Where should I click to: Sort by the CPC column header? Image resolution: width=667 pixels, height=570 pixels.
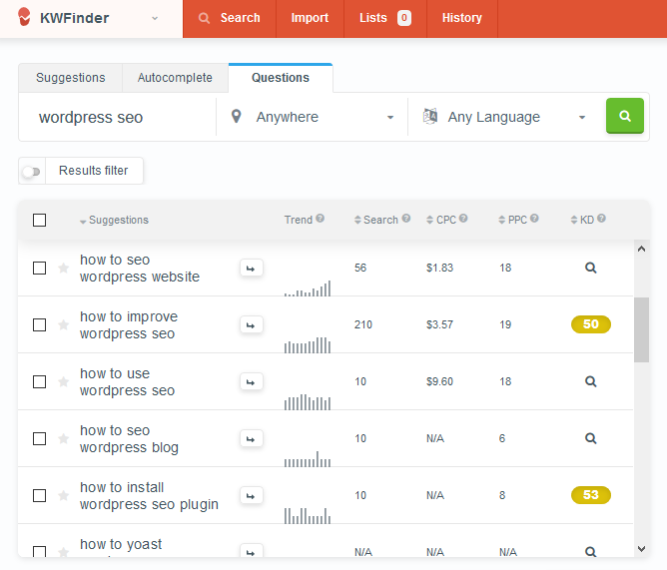[441, 220]
